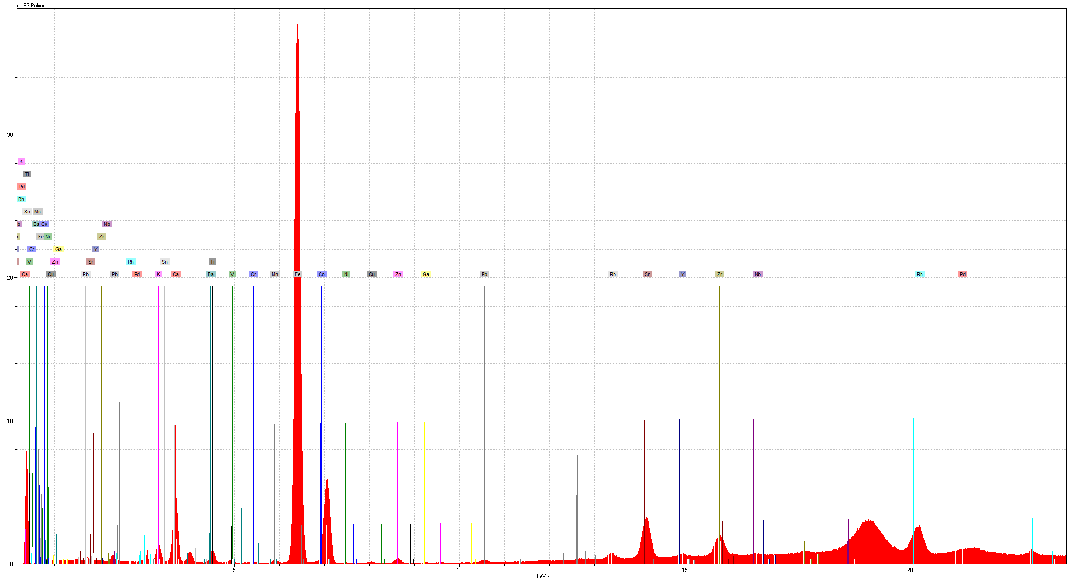Viewport: 1071px width, 579px height.
Task: Click the Fe label above the tallest peak
Action: [298, 274]
